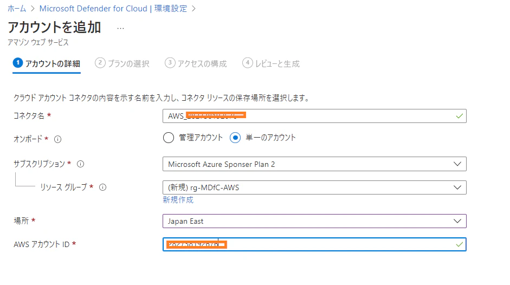Open the ellipsis menu beside アカウントを追加

tap(120, 28)
